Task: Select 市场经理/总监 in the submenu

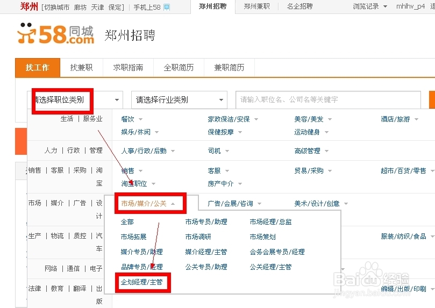Action: [x=271, y=222]
